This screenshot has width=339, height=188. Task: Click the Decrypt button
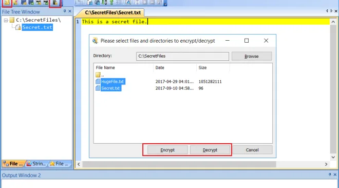210,150
